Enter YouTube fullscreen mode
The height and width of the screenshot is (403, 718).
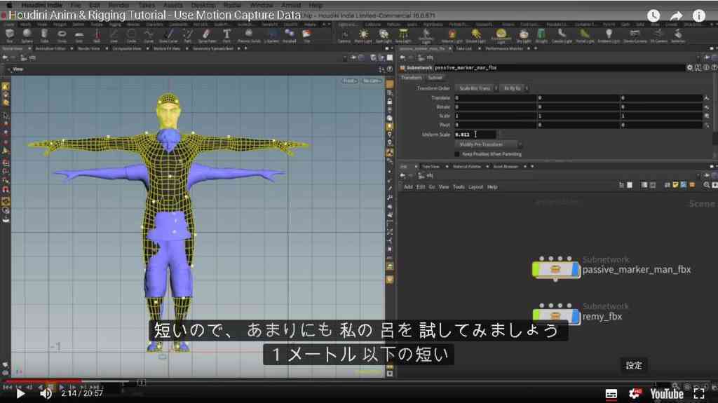(x=699, y=394)
